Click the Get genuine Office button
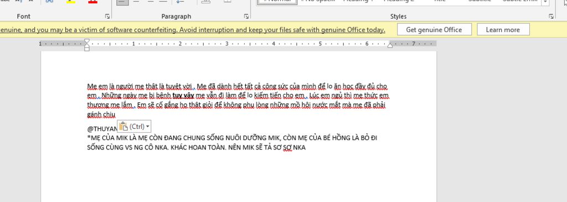 [x=434, y=30]
